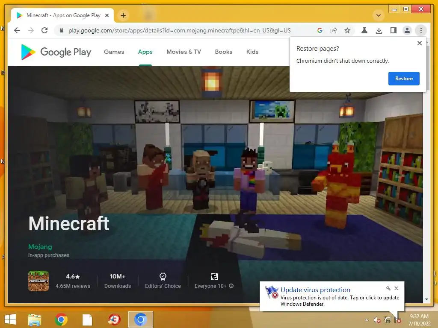Click the Action Center flag icon
The image size is (438, 328).
coord(398,320)
